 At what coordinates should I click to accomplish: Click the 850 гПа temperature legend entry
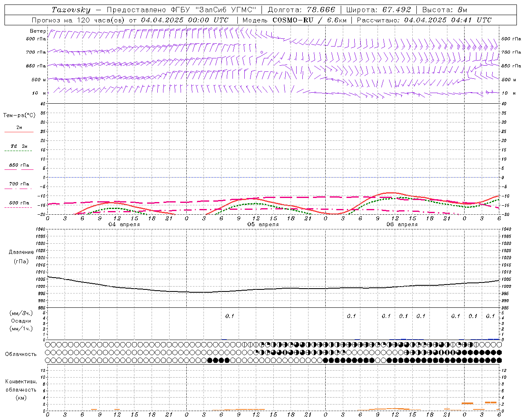tap(19, 165)
